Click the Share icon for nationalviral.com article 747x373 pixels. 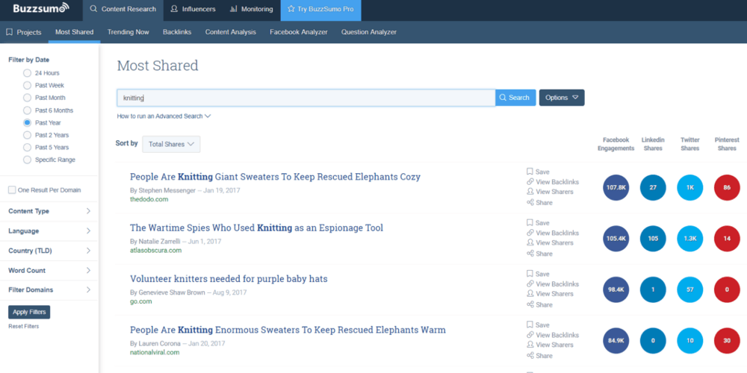coord(530,355)
